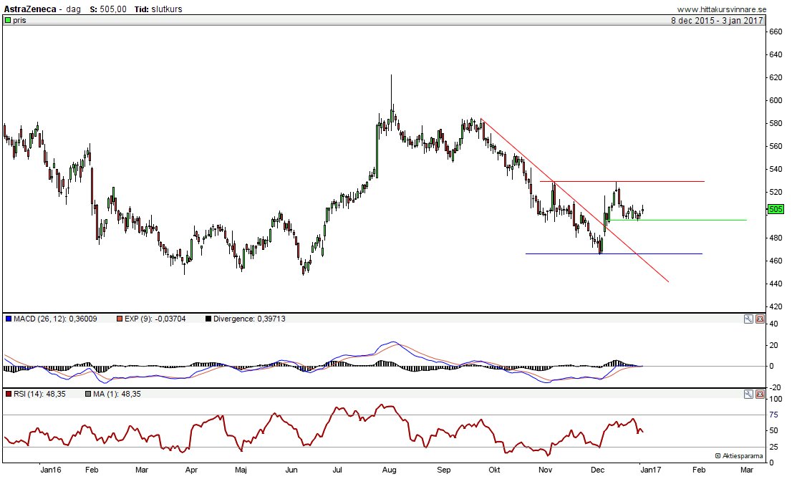The image size is (797, 479).
Task: Click the 'pris' legend label
Action: coord(19,20)
